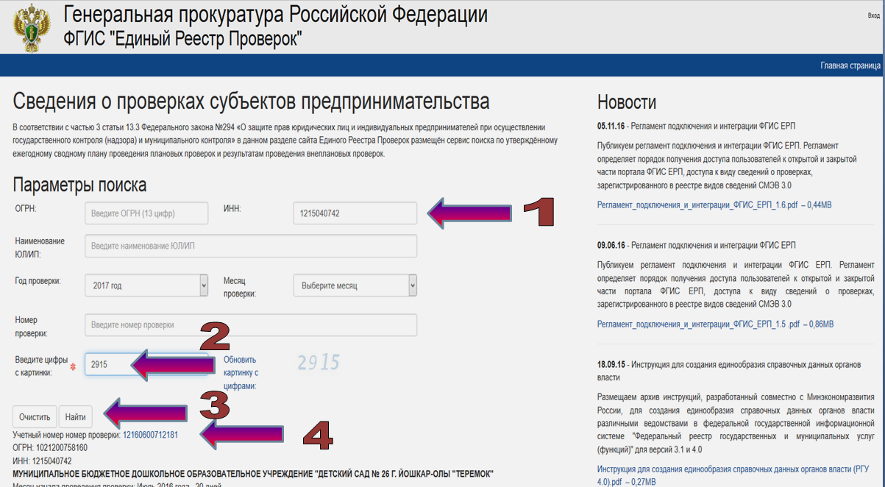
Task: Open the Год проверки dropdown showing 2017 год
Action: click(146, 285)
